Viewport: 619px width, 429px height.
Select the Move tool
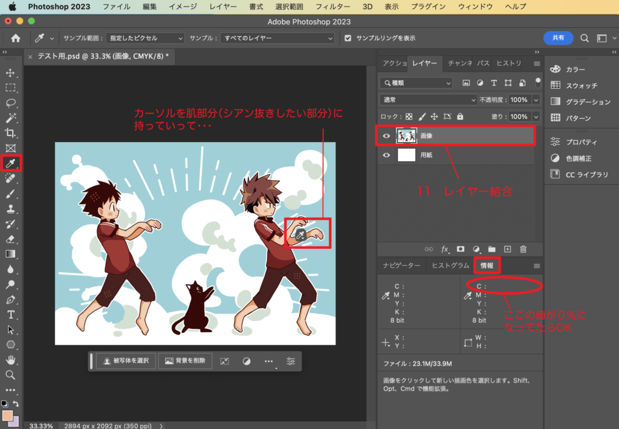click(x=10, y=73)
